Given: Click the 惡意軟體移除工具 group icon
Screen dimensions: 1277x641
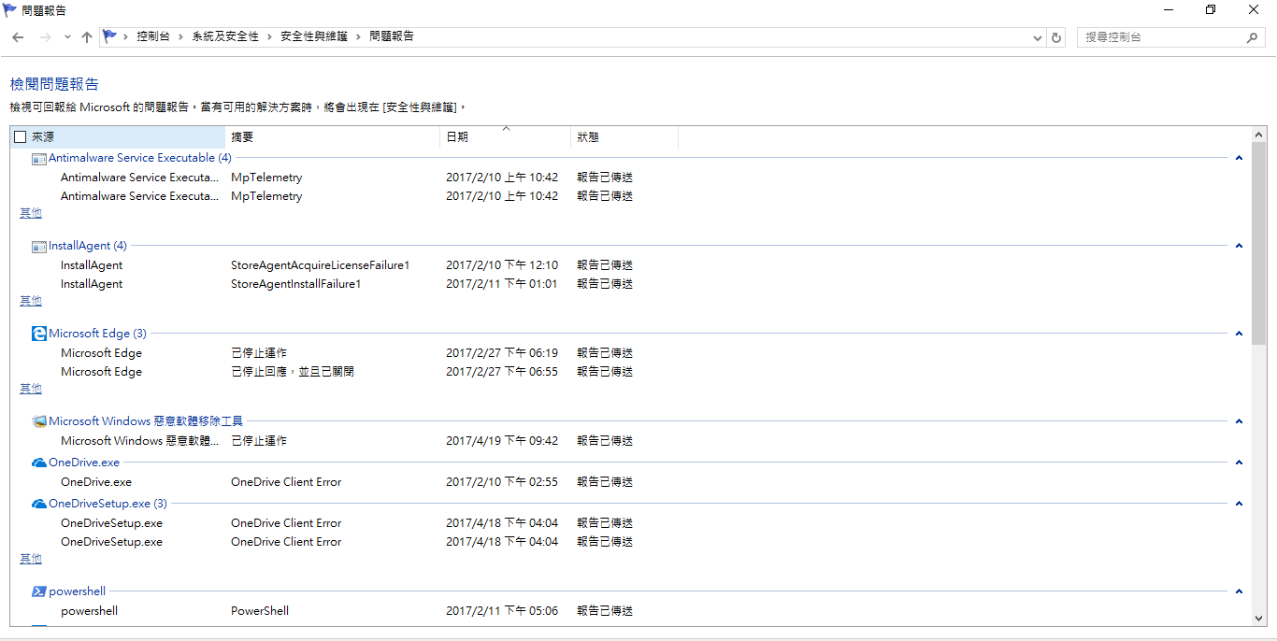Looking at the screenshot, I should pos(39,421).
